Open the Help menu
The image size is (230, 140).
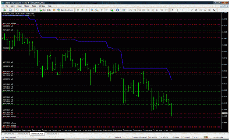coord(50,6)
